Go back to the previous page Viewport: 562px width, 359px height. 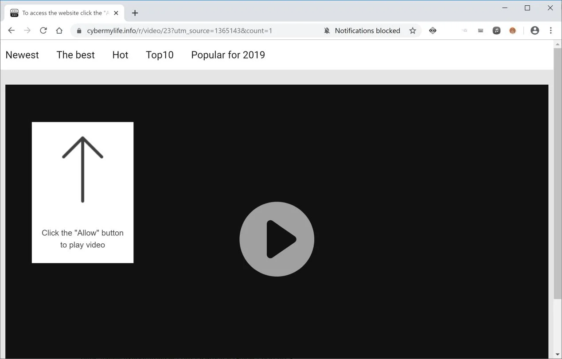(12, 31)
